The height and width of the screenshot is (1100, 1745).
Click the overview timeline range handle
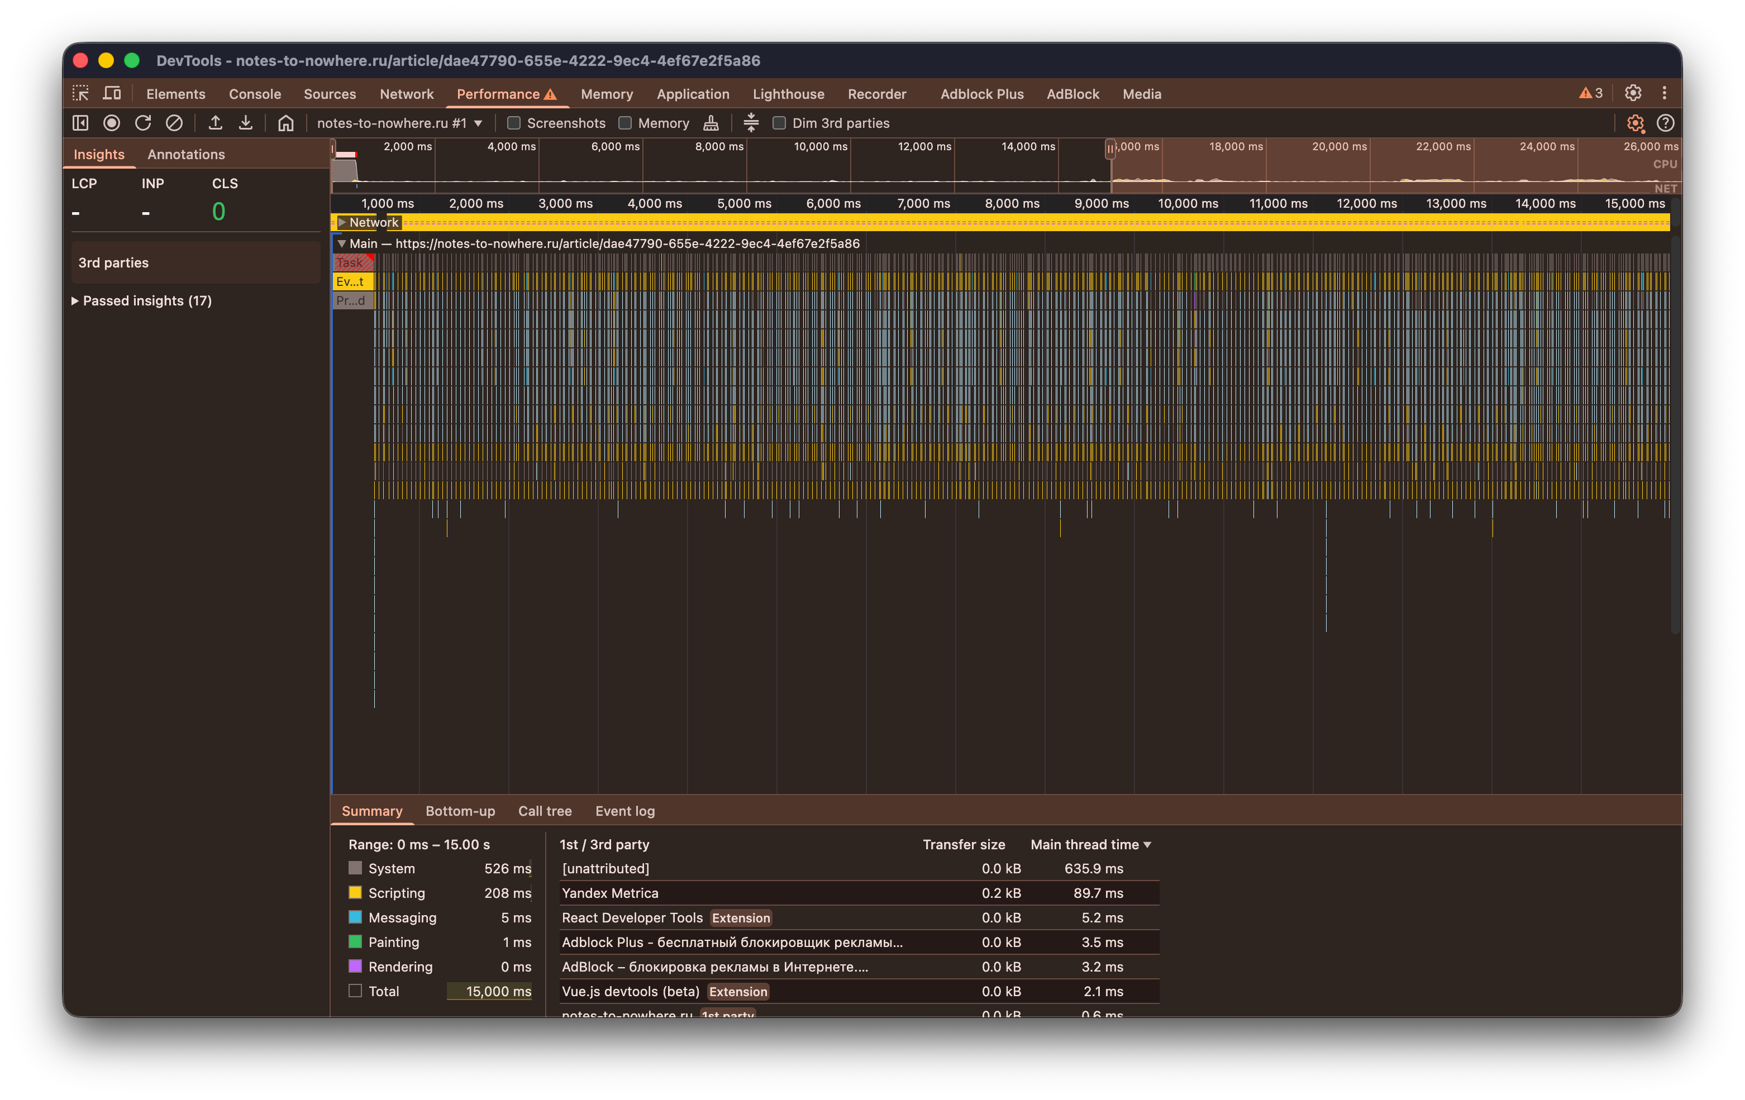point(1109,149)
